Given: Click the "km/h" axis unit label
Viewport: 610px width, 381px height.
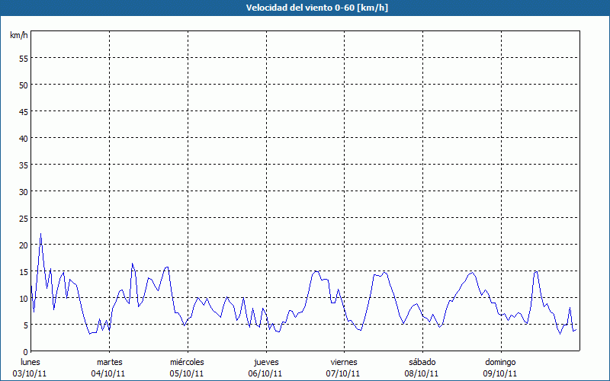Looking at the screenshot, I should (18, 36).
